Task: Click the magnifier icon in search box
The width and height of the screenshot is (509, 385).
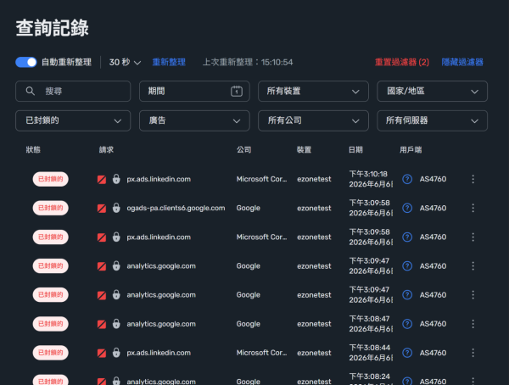Action: 31,92
